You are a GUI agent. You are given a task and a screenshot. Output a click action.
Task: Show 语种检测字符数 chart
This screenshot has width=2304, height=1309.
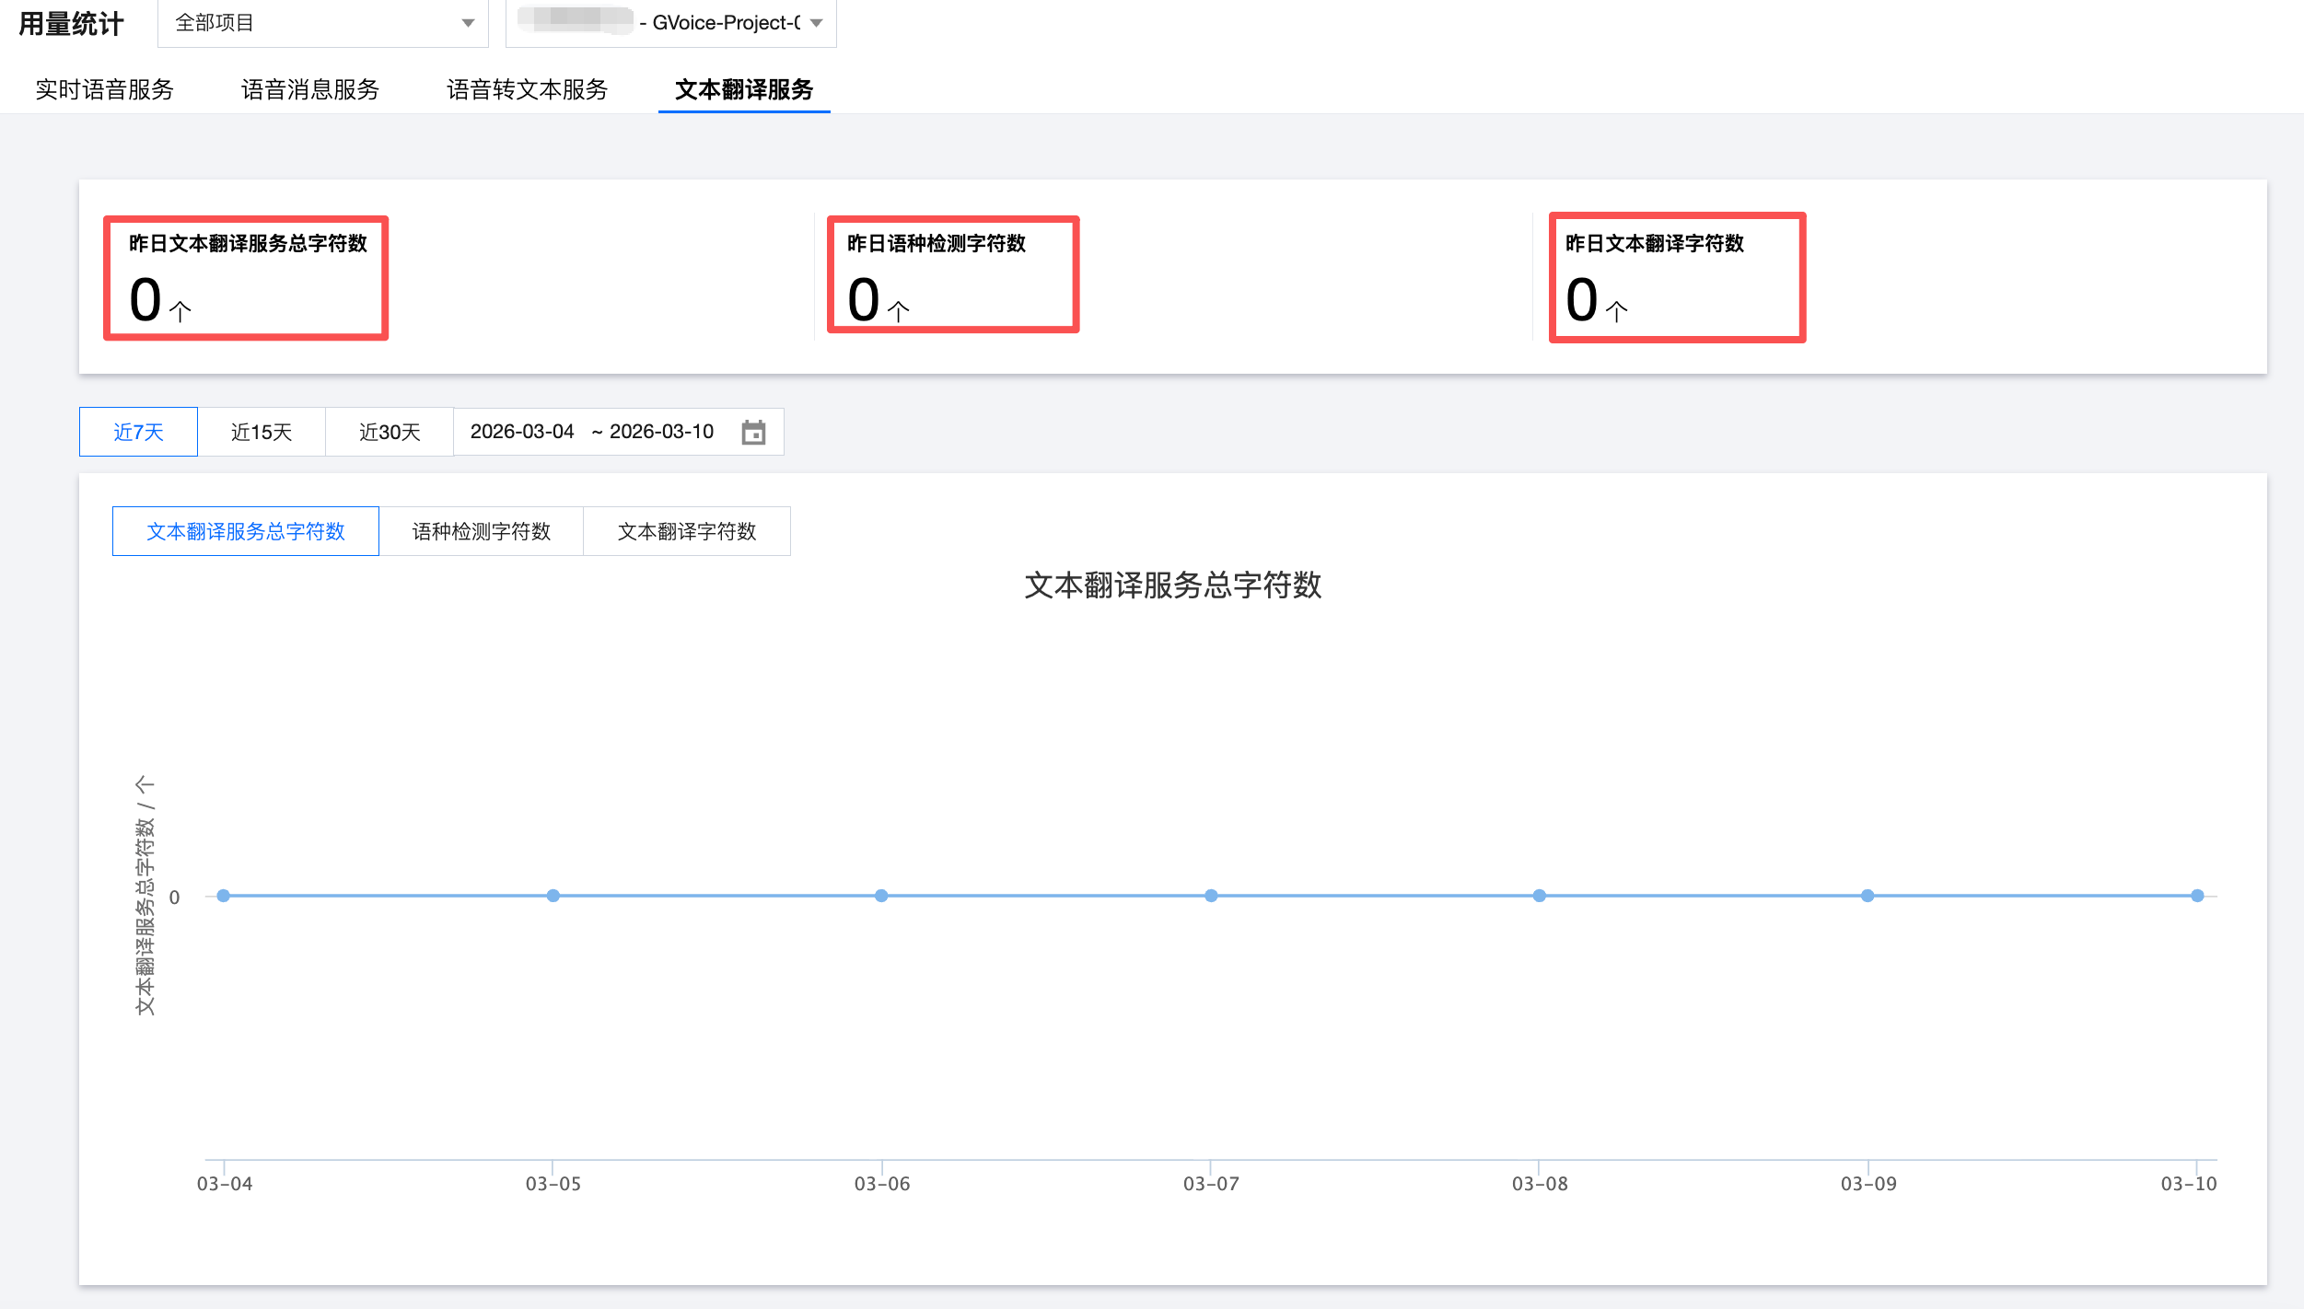click(481, 531)
